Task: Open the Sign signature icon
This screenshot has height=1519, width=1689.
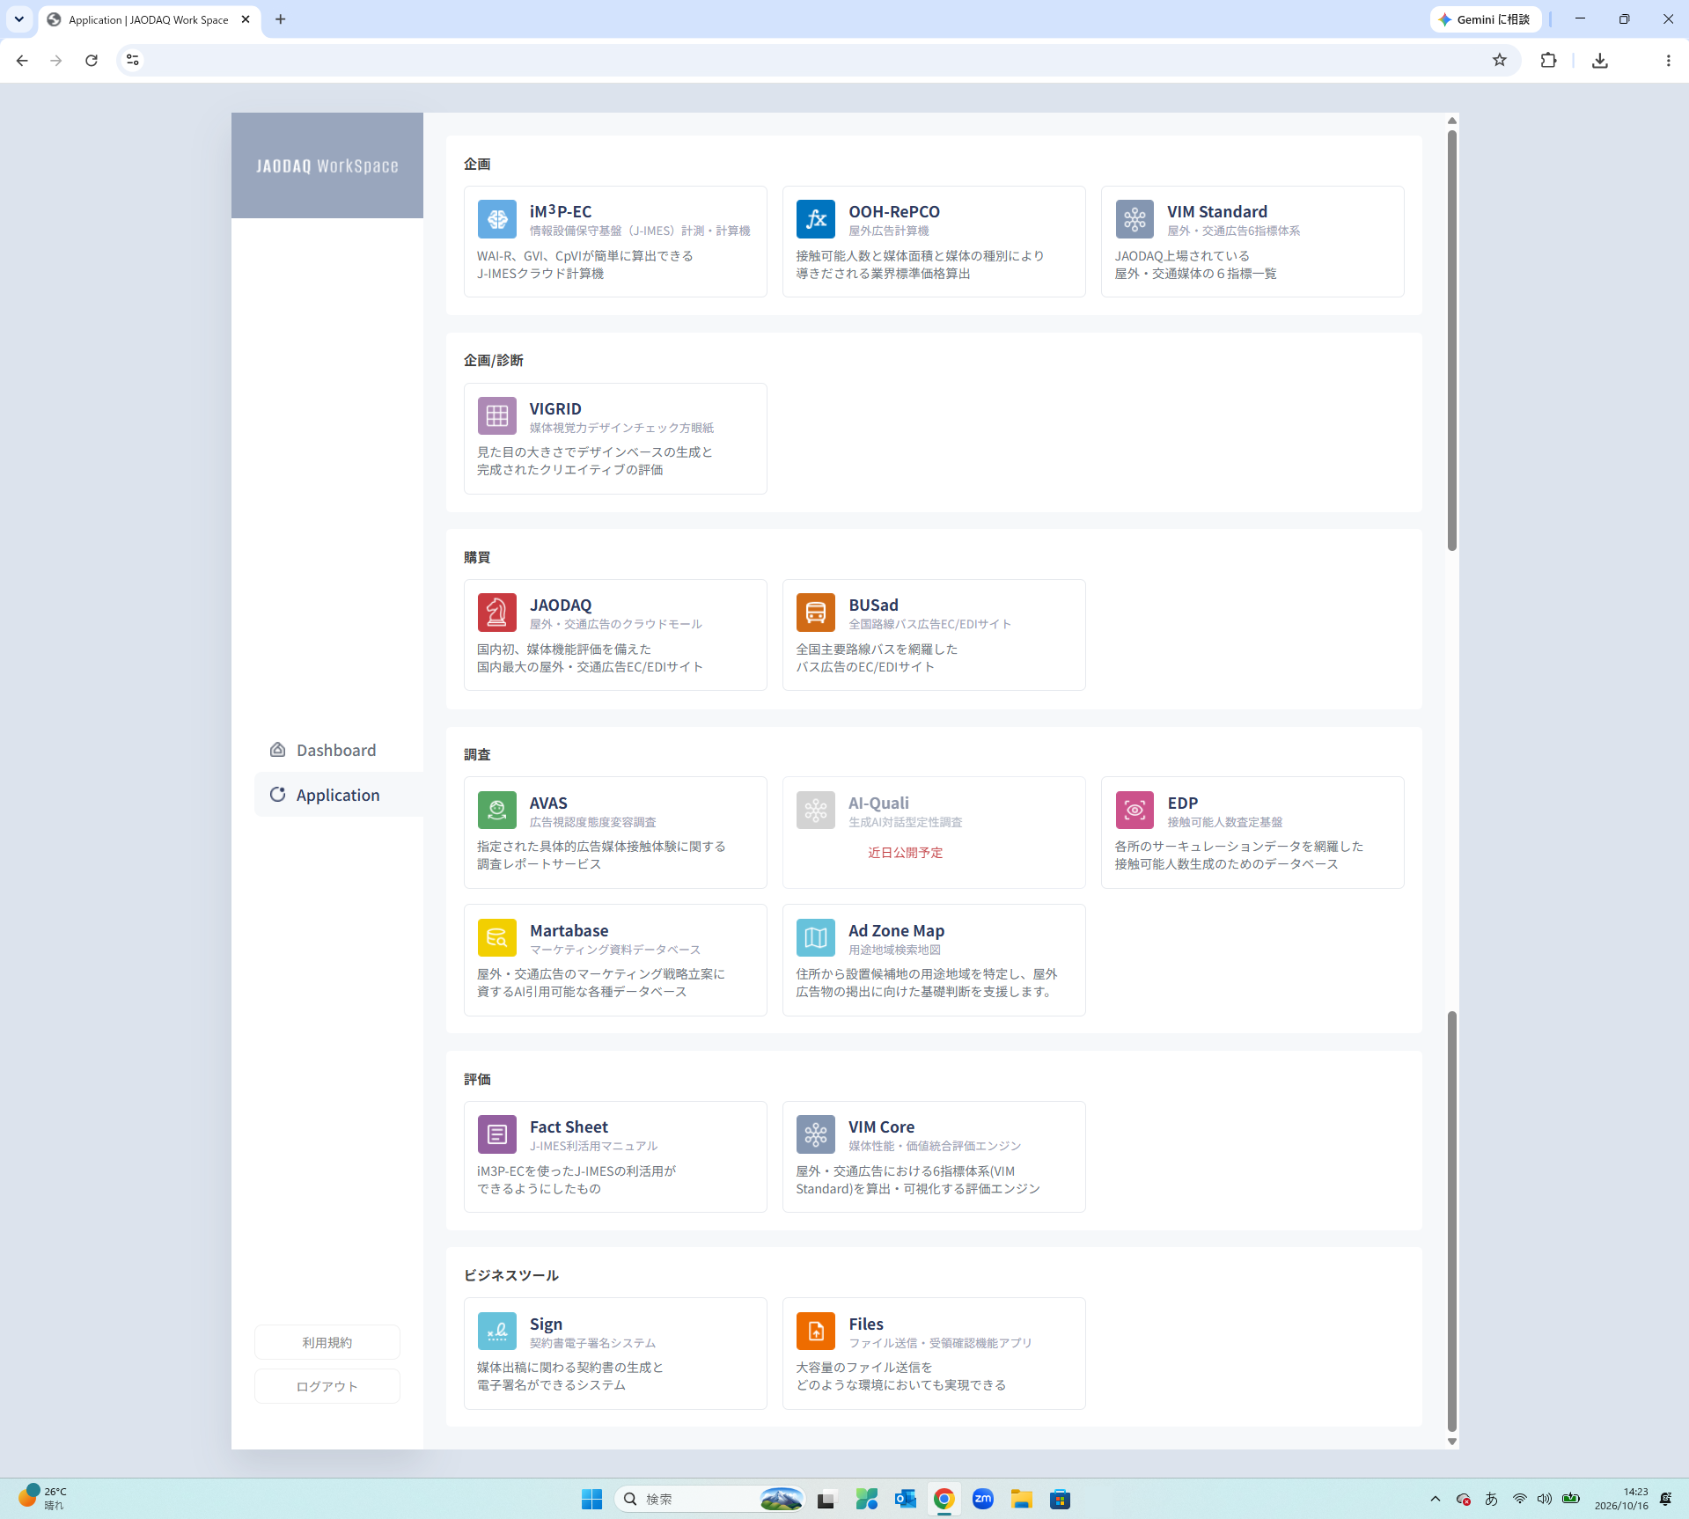Action: (496, 1331)
